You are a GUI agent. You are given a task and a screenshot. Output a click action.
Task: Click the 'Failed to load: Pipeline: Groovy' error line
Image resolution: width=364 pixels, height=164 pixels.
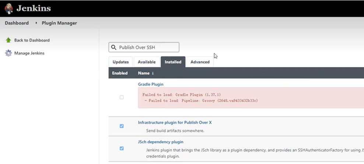click(201, 101)
